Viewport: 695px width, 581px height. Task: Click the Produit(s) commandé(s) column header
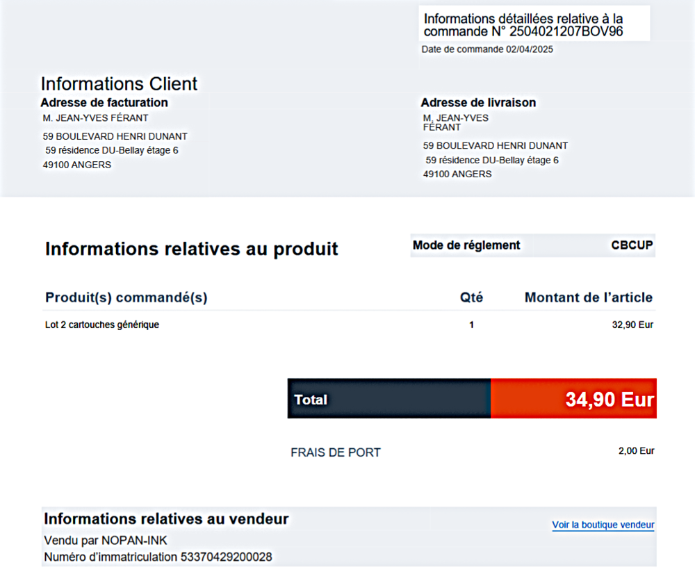(126, 297)
